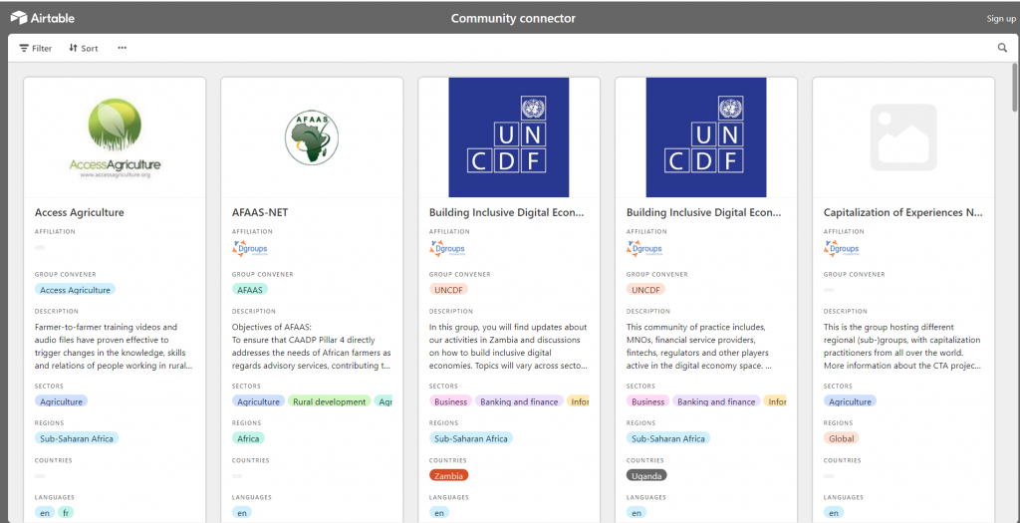Viewport: 1020px width, 523px height.
Task: Open the Sort options
Action: (84, 48)
